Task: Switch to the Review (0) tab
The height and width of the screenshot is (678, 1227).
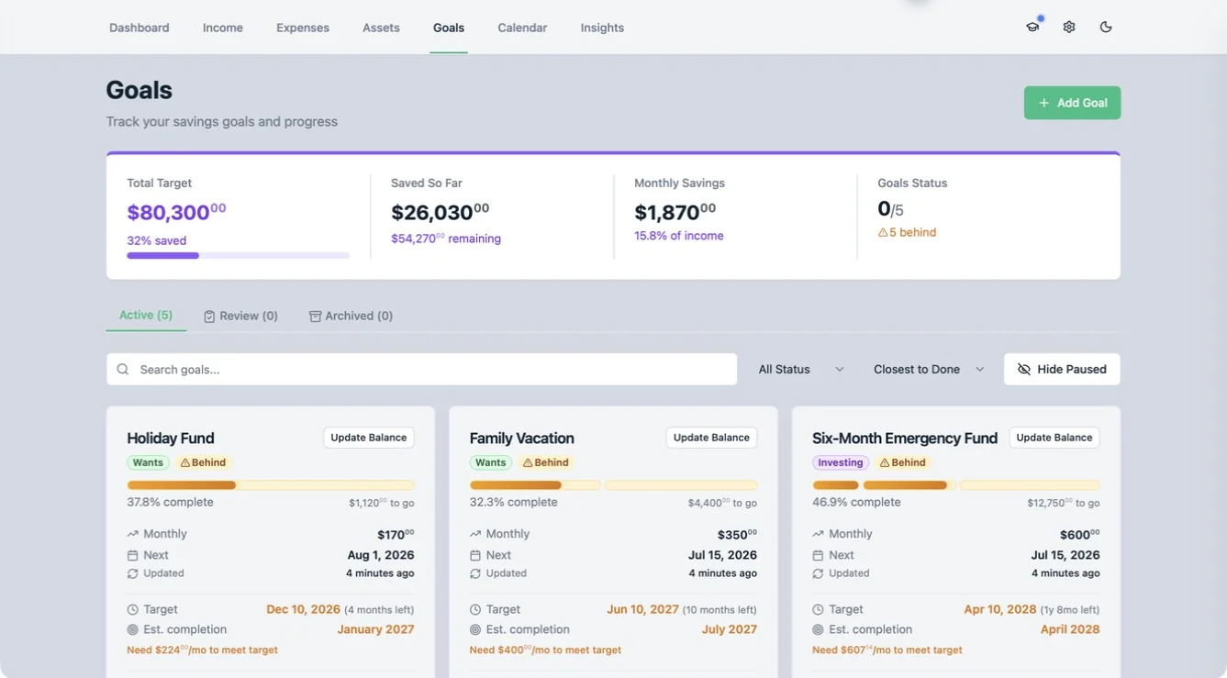Action: 240,316
